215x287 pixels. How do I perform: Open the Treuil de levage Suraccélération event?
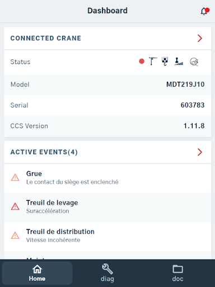(107, 207)
